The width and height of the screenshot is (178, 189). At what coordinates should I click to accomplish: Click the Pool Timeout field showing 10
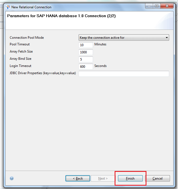86,45
